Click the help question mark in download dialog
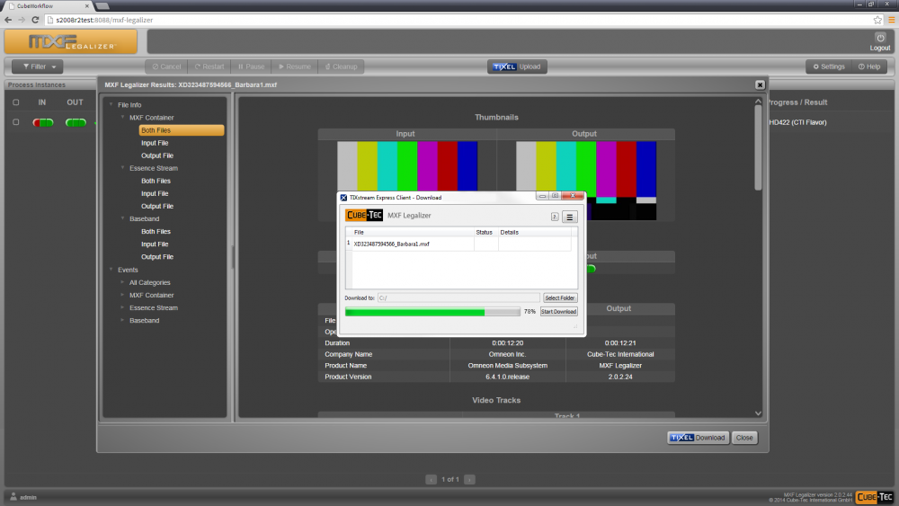Viewport: 899px width, 506px height. 555,217
